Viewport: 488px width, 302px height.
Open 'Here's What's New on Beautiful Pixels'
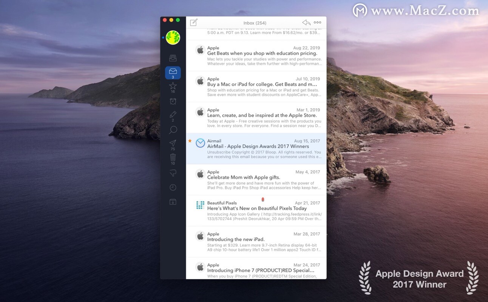[256, 210]
